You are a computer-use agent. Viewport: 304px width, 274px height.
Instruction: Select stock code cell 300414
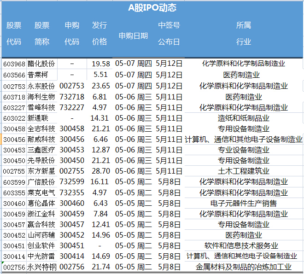(x=14, y=257)
